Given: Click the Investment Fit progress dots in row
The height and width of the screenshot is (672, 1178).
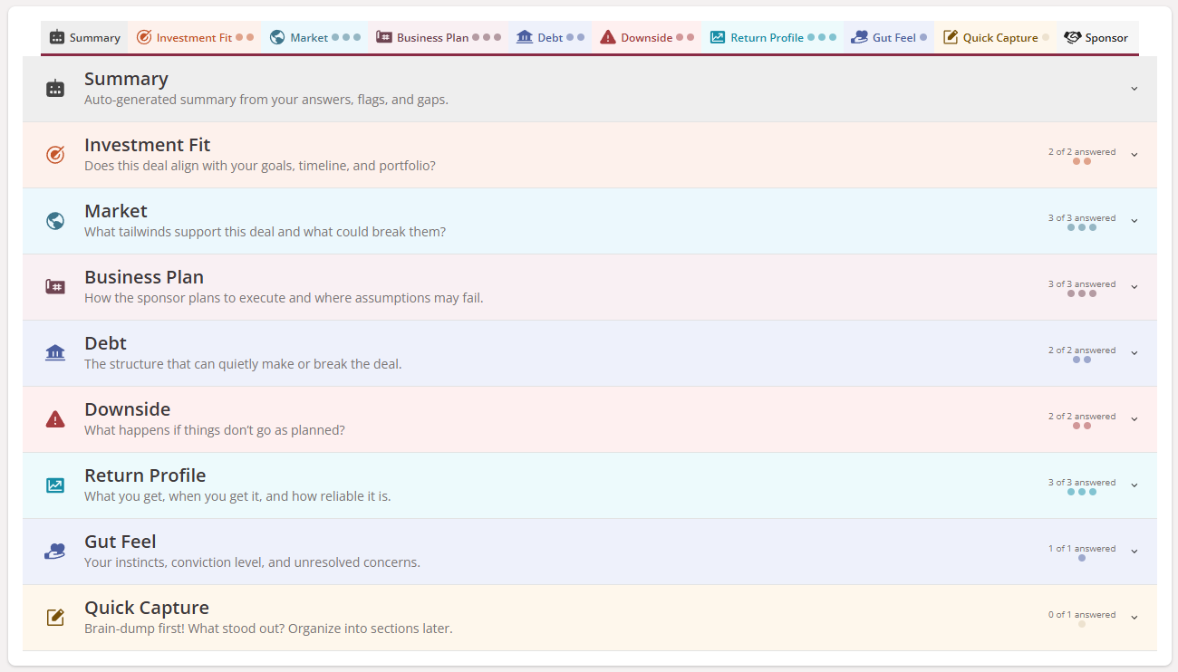Looking at the screenshot, I should pos(1082,161).
